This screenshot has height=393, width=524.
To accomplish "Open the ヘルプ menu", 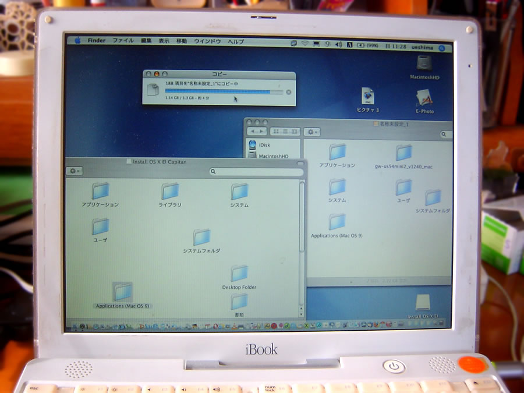I will (x=236, y=41).
